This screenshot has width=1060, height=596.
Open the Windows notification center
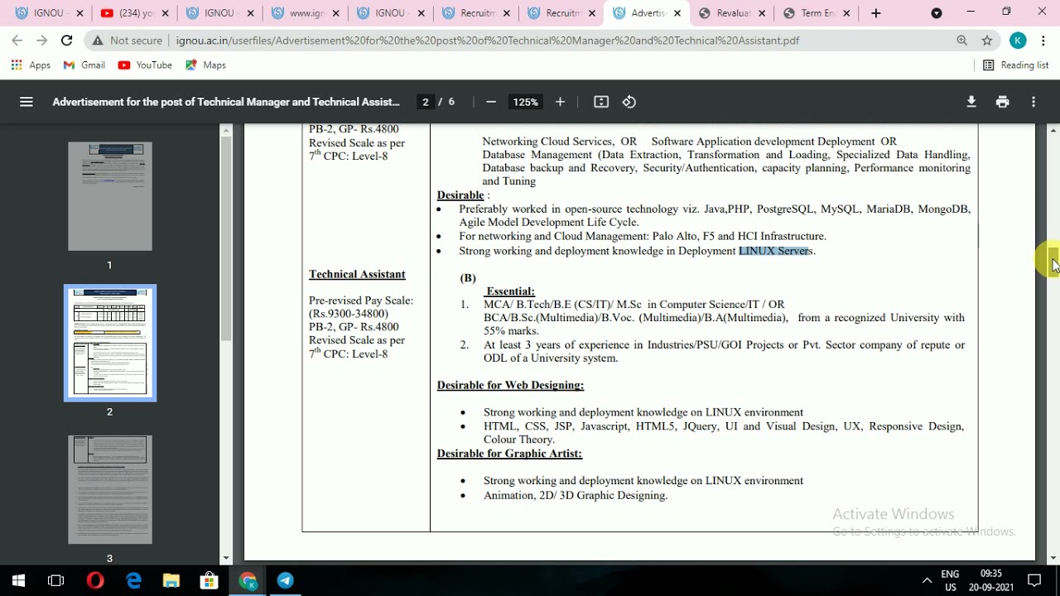(x=1034, y=580)
